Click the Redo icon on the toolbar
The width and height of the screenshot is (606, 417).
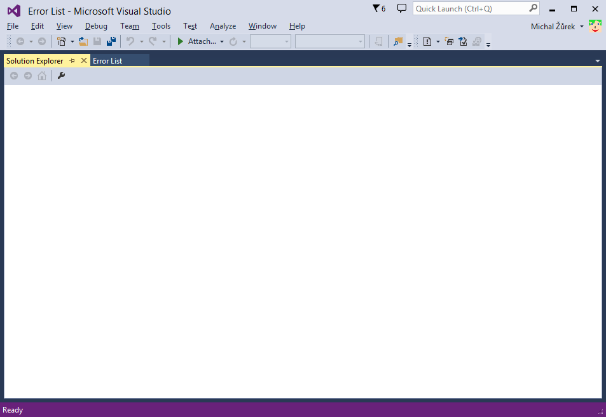click(x=152, y=41)
